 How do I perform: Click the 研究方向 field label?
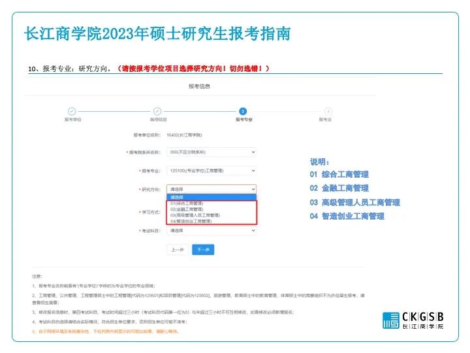(151, 190)
